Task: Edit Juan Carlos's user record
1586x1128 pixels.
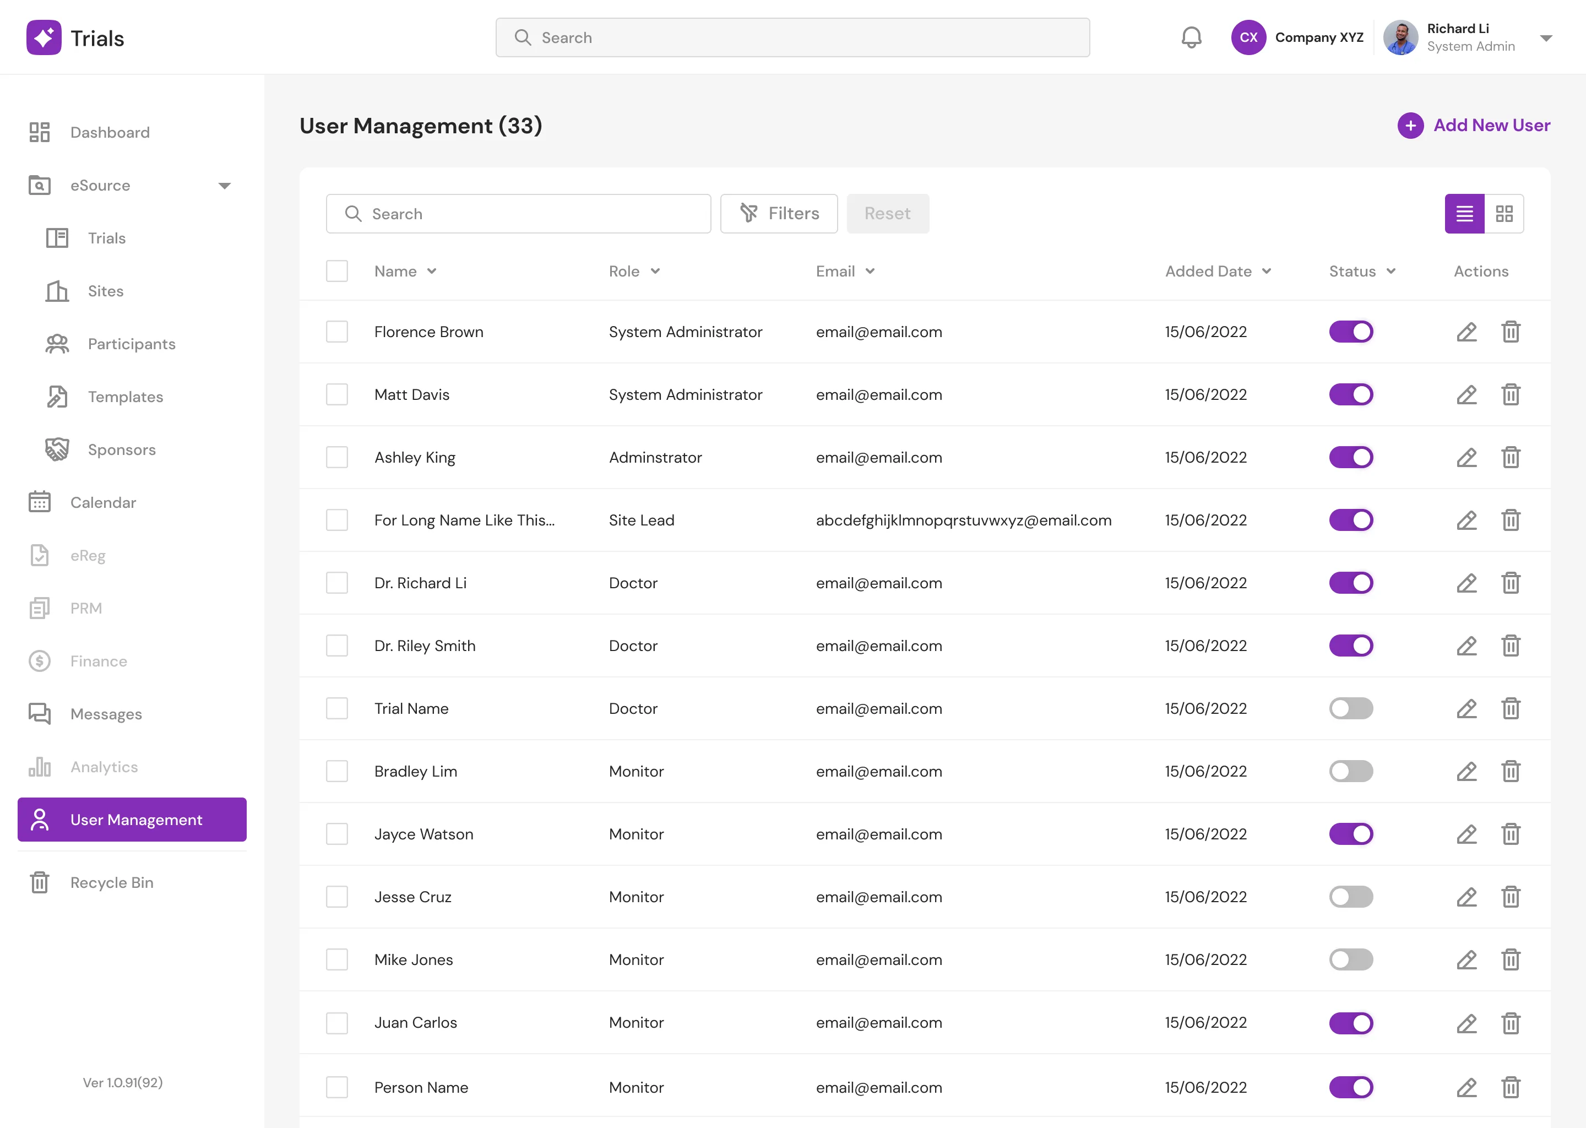Action: 1466,1023
